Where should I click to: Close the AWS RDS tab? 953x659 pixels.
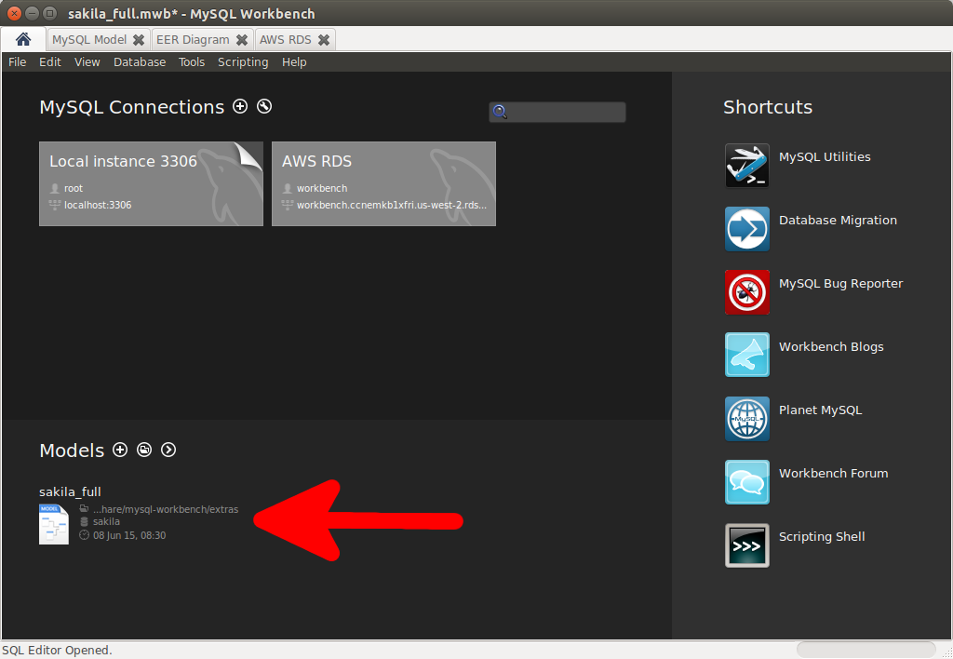coord(324,40)
